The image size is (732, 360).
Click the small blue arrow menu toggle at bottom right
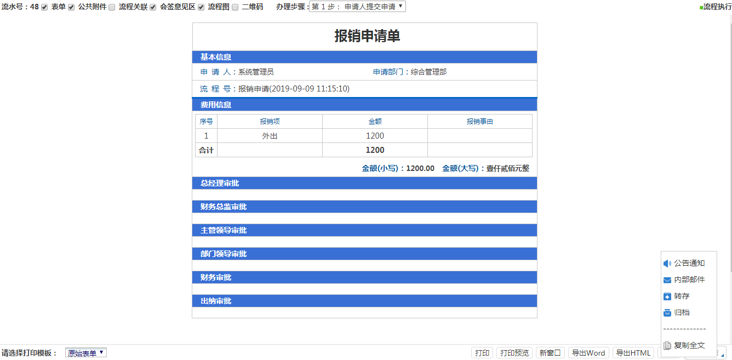click(722, 354)
